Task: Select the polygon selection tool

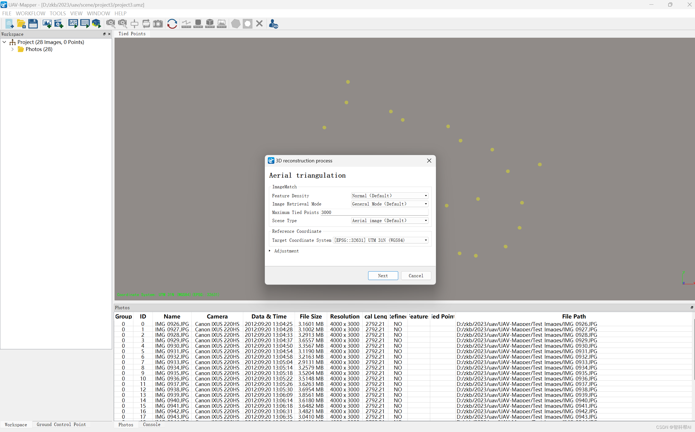Action: click(x=236, y=24)
